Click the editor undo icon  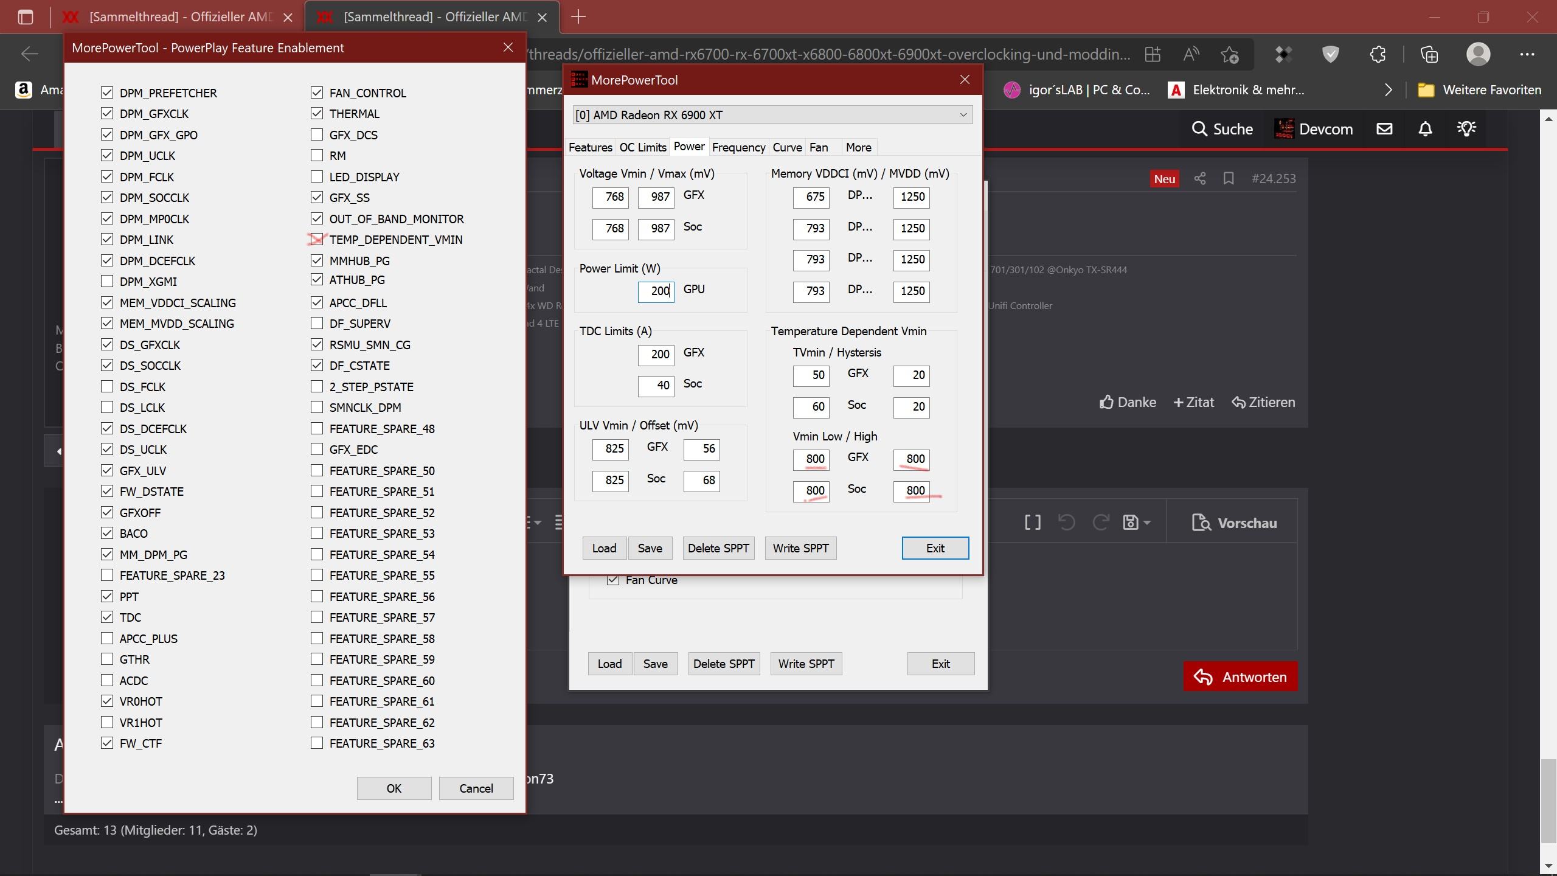1066,523
